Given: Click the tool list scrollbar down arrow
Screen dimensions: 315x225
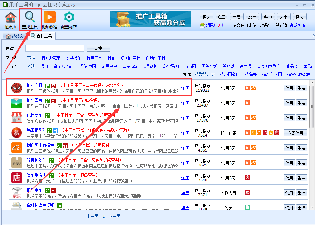Looking at the screenshot, I should coord(312,207).
